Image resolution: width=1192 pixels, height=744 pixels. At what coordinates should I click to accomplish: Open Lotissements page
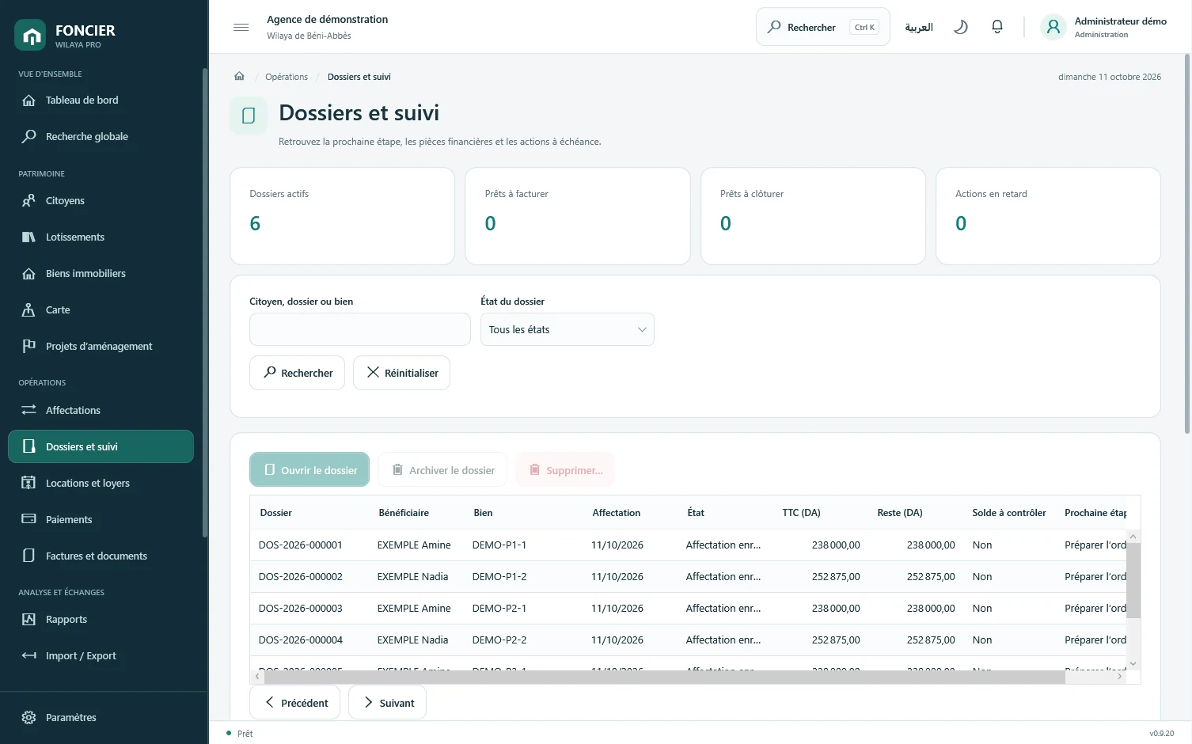point(101,237)
